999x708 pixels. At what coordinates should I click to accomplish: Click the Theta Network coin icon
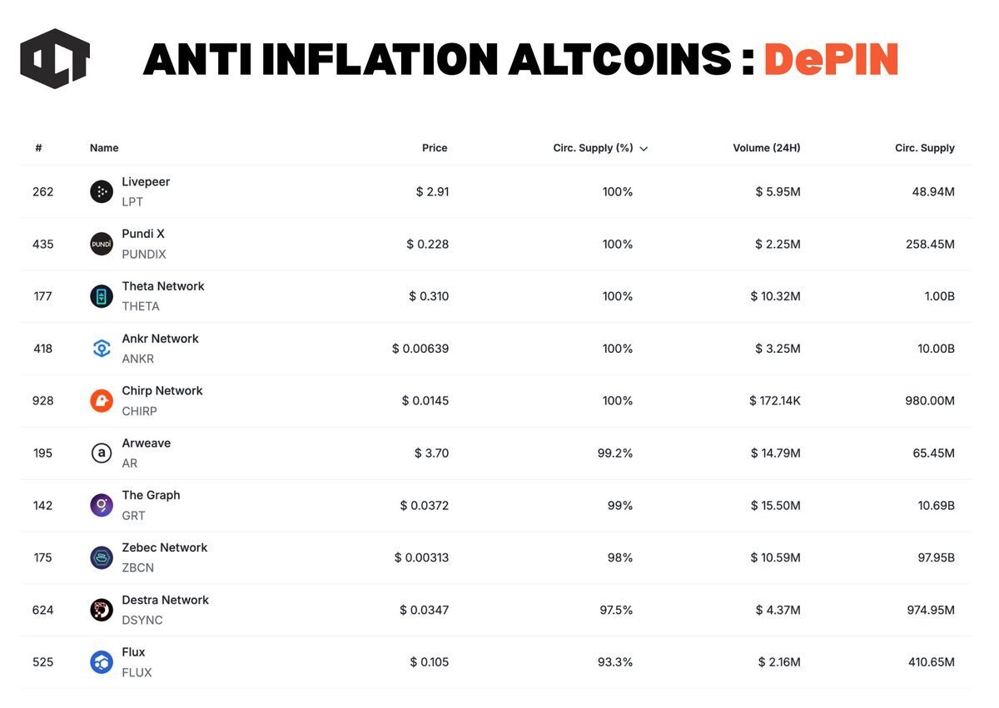coord(102,297)
